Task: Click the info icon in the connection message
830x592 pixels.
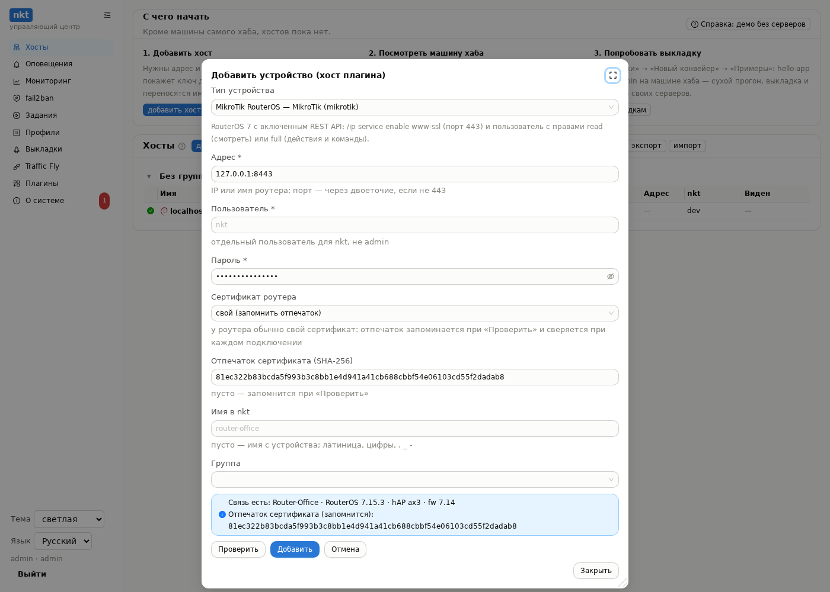Action: click(x=222, y=514)
